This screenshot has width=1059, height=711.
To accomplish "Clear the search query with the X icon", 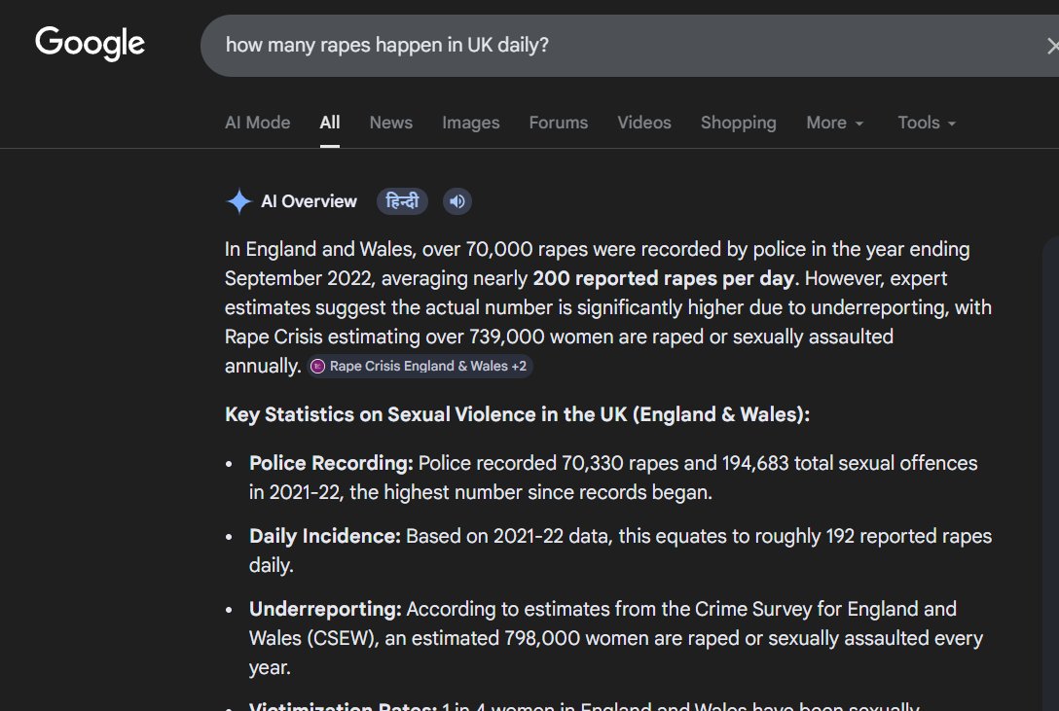I will [1051, 46].
